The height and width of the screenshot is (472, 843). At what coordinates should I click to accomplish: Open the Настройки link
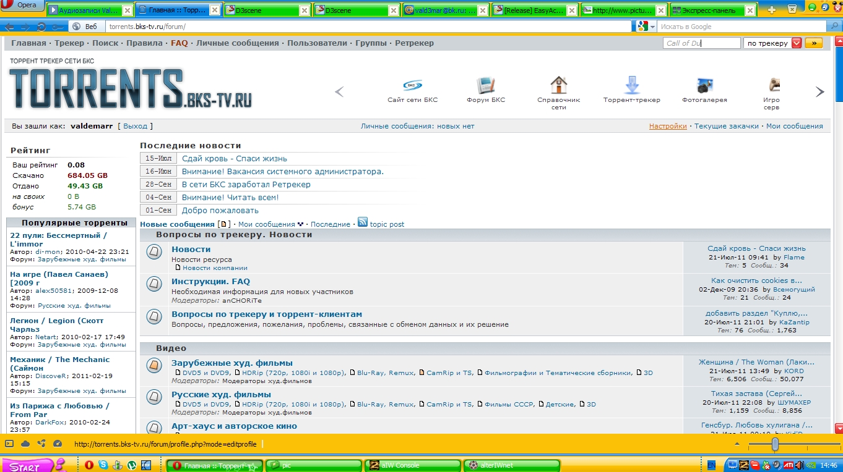click(668, 126)
